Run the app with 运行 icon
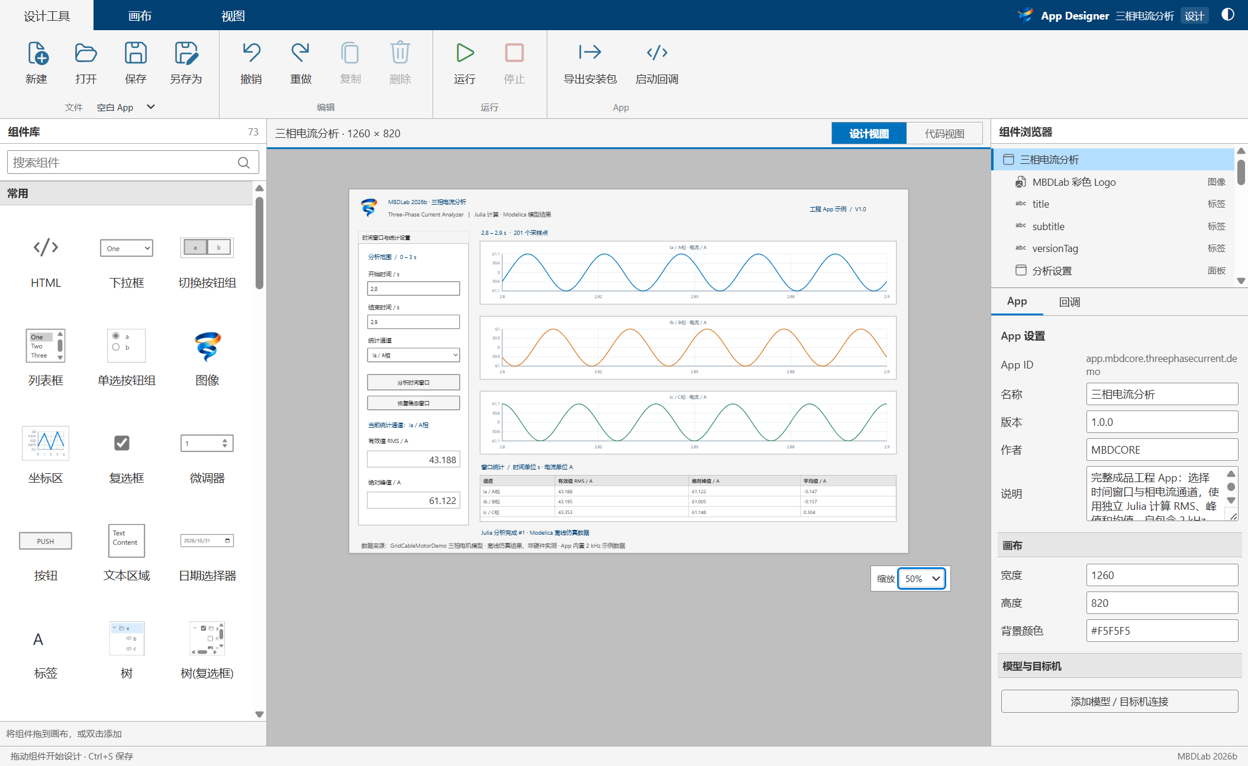The image size is (1248, 766). coord(465,53)
